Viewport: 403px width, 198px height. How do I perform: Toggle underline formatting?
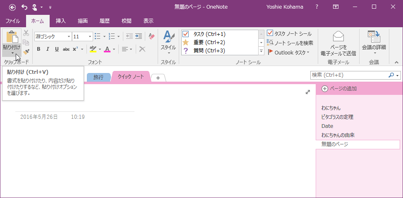(57, 49)
